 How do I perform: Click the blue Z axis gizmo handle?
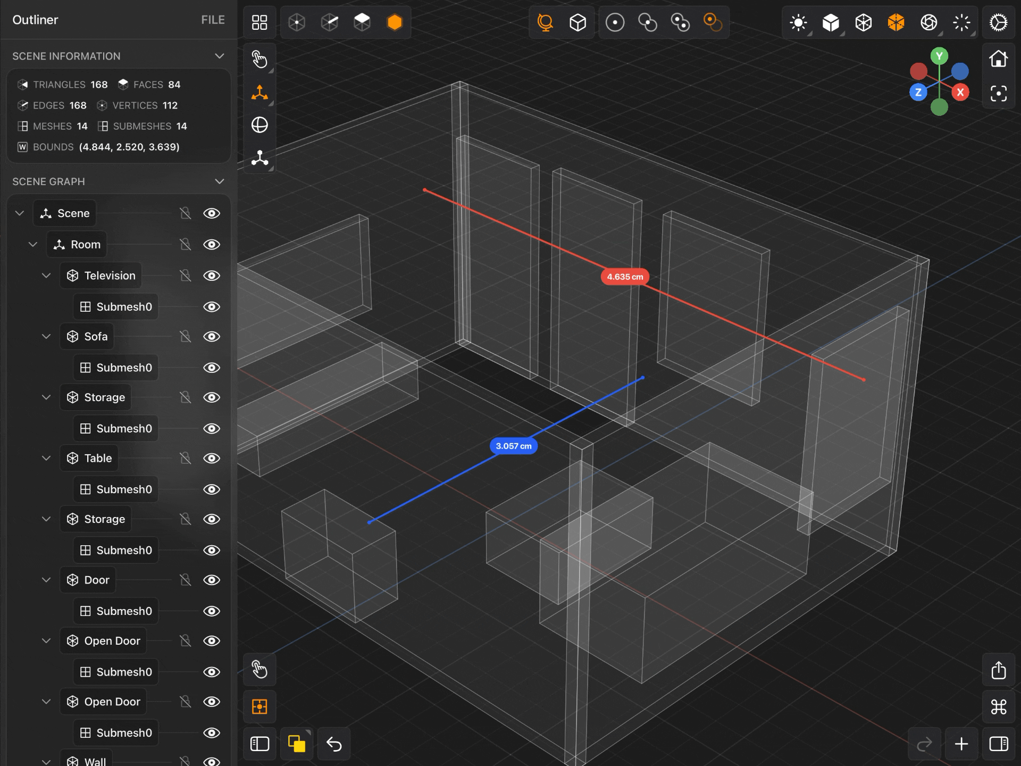coord(918,92)
